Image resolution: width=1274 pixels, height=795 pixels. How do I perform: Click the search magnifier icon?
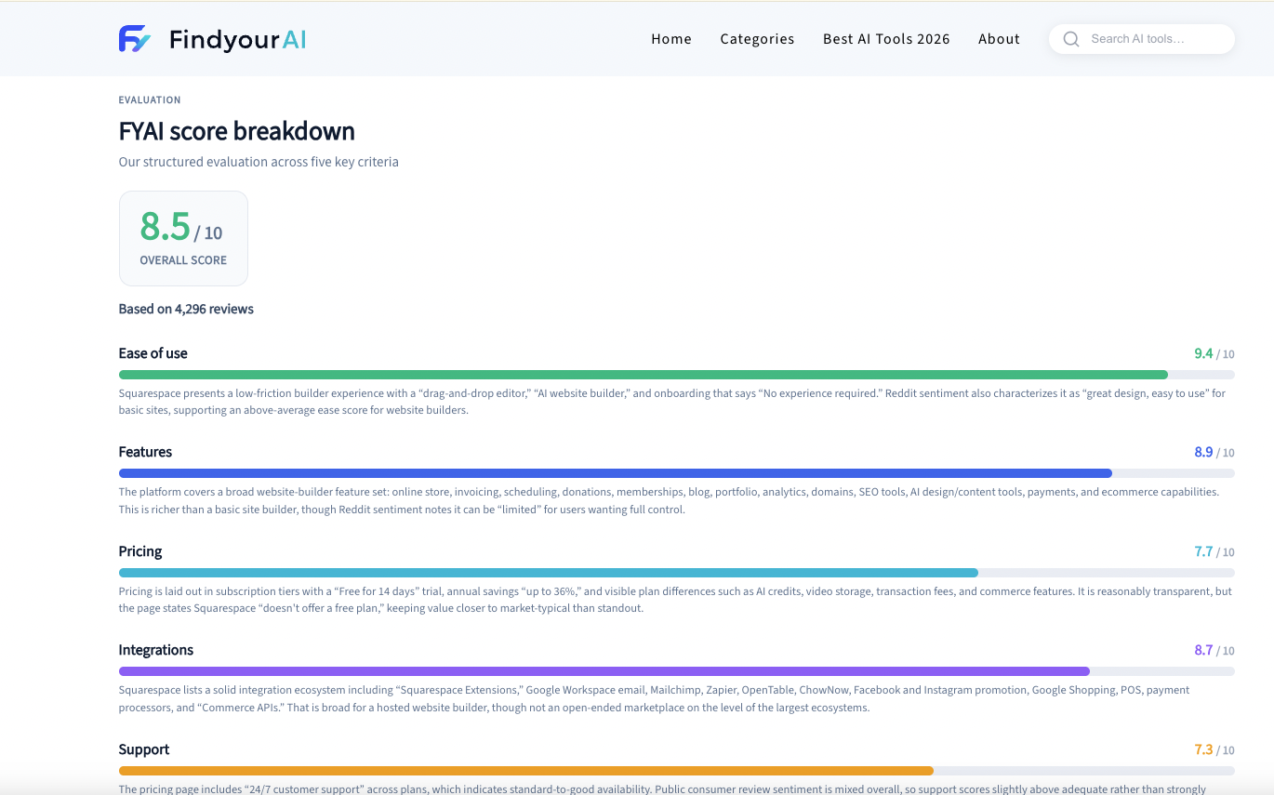point(1071,39)
